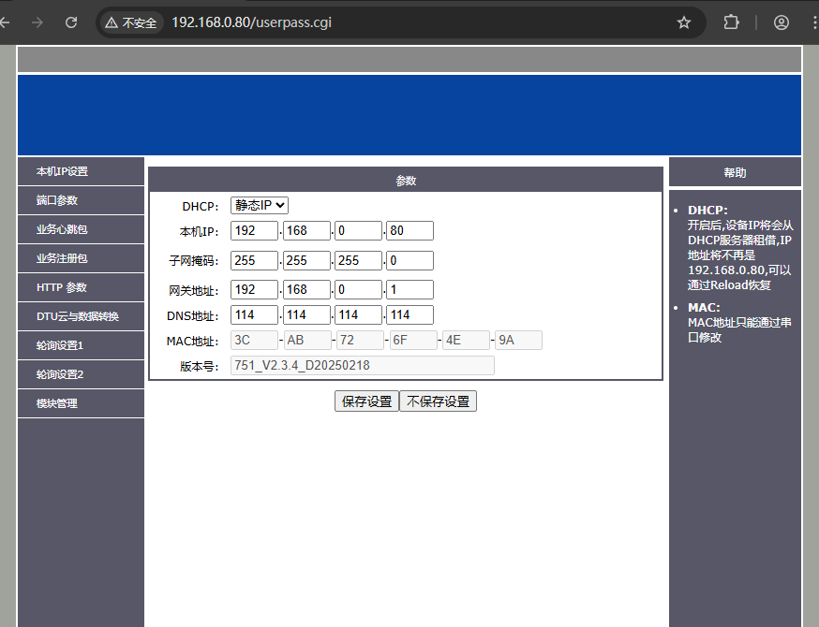Click the 不保存设置 button
The height and width of the screenshot is (627, 819).
click(438, 401)
